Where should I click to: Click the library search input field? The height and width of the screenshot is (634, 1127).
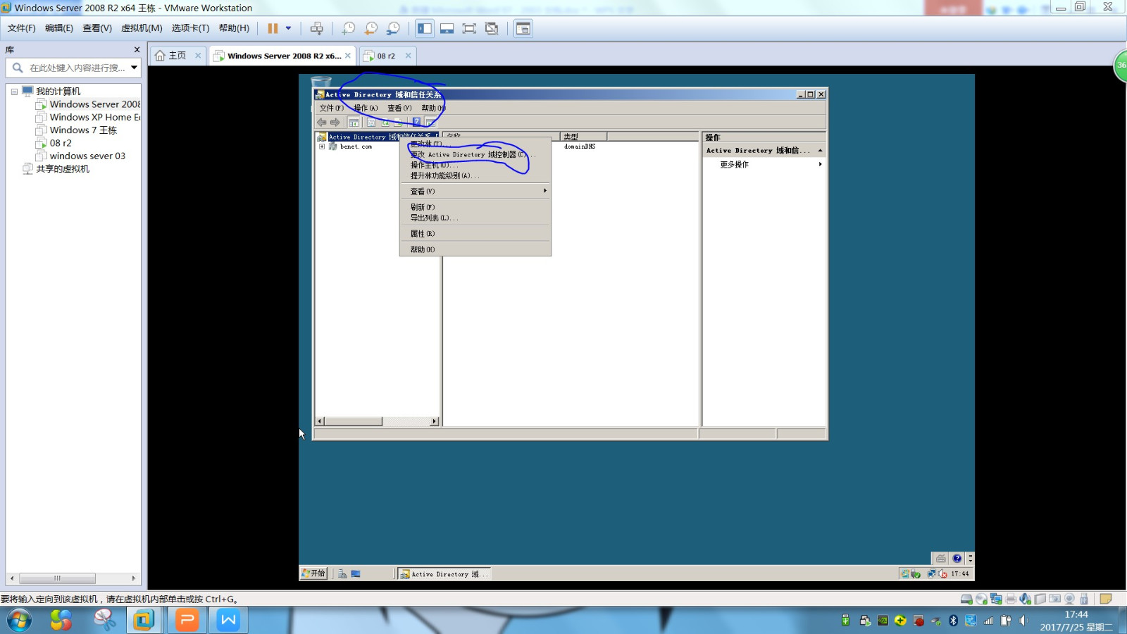pyautogui.click(x=77, y=68)
